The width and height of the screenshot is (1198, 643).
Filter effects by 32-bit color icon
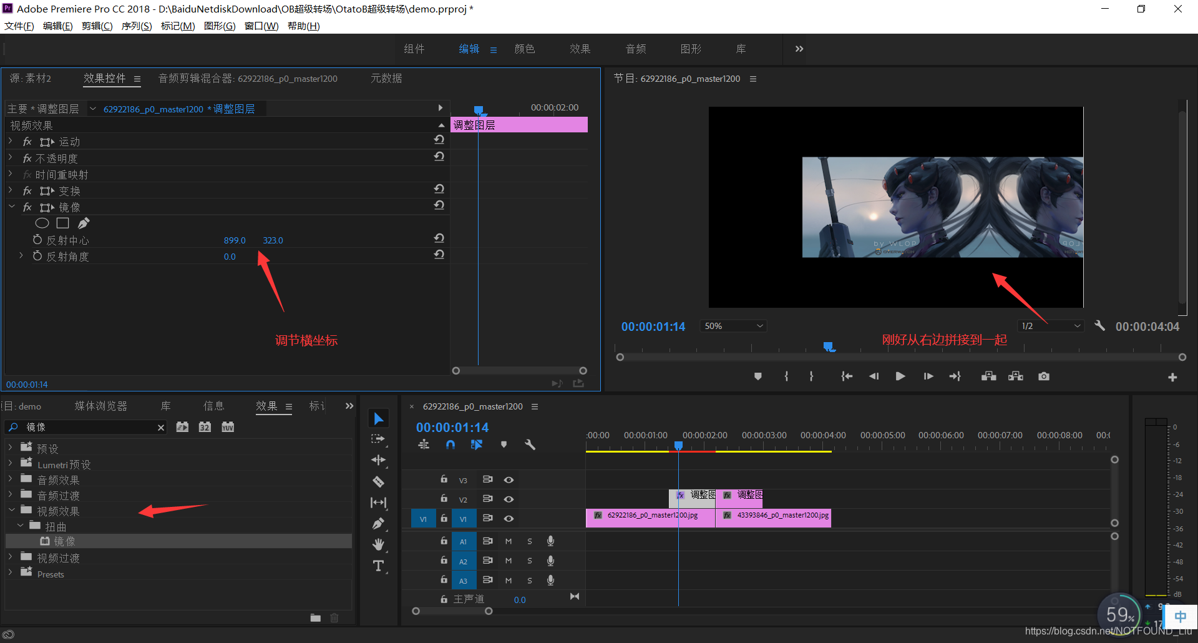pyautogui.click(x=205, y=427)
